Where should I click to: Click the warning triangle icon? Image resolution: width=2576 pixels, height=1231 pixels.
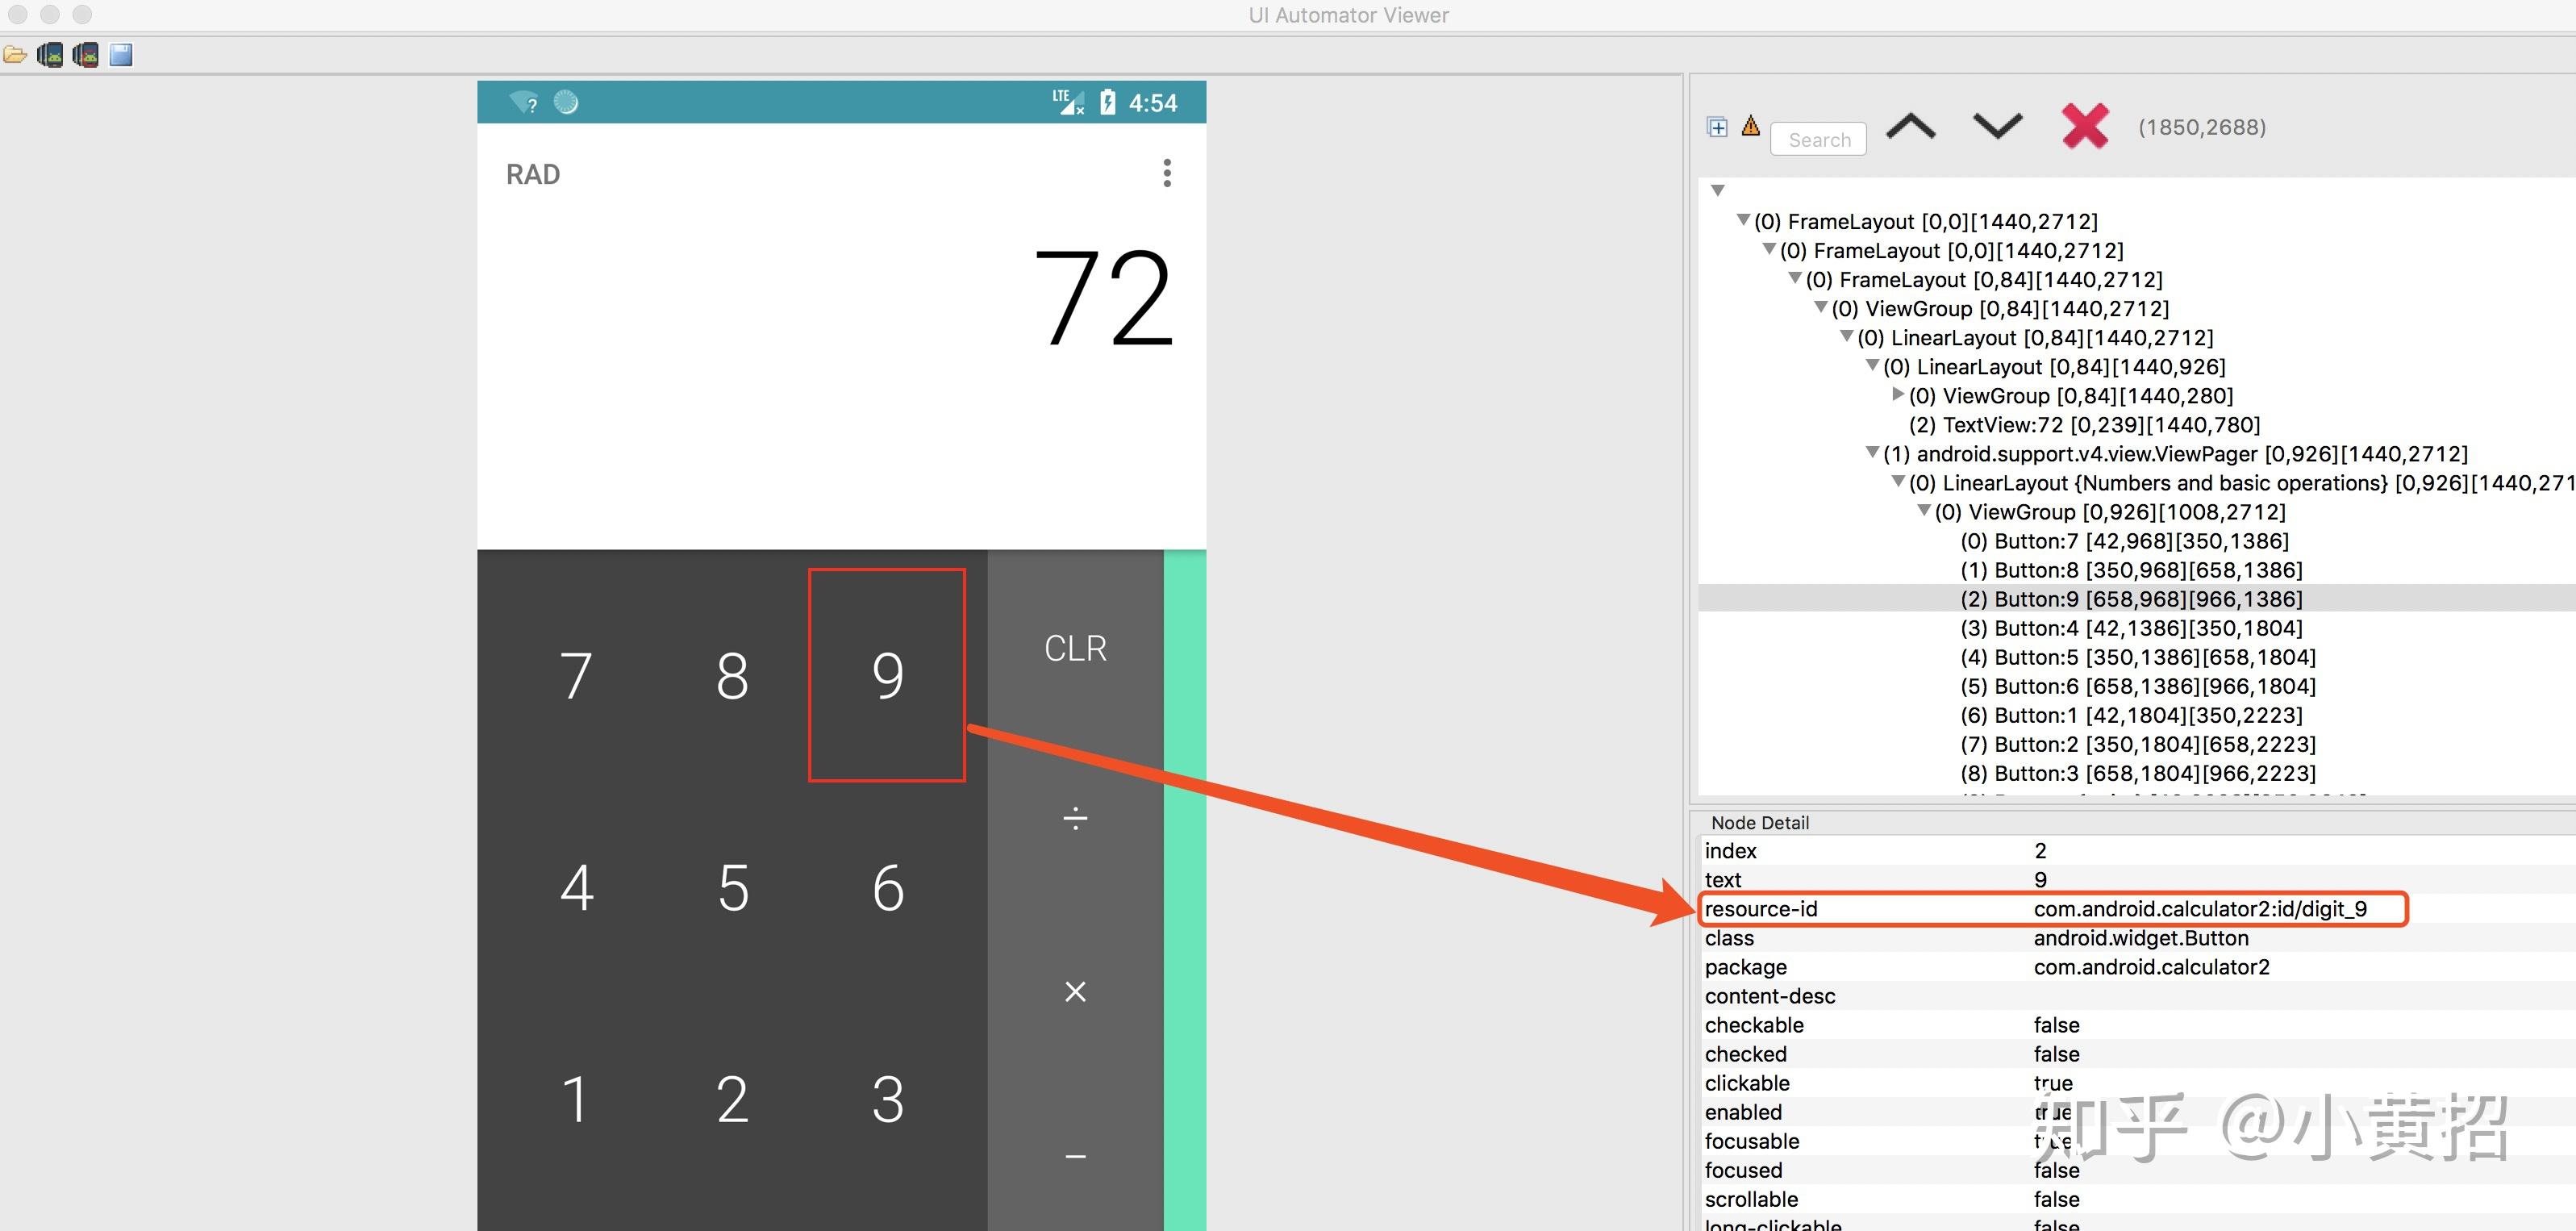coord(1750,126)
